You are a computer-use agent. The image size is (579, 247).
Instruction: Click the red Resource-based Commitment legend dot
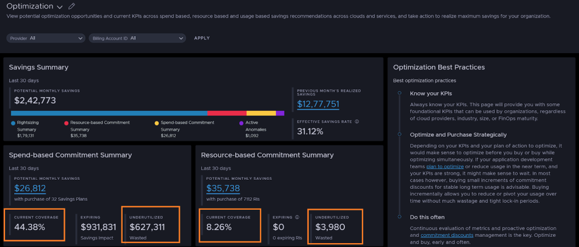pyautogui.click(x=66, y=122)
